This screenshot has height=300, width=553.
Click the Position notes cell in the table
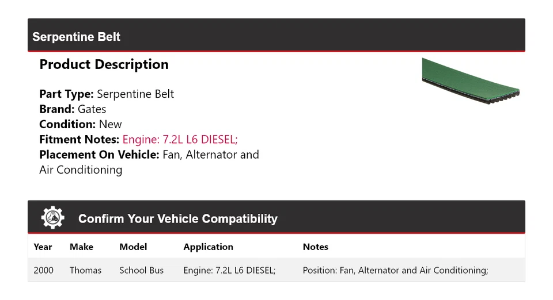pos(395,270)
